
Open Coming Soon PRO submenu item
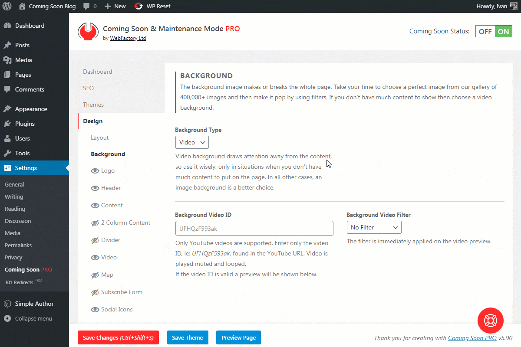pyautogui.click(x=28, y=269)
